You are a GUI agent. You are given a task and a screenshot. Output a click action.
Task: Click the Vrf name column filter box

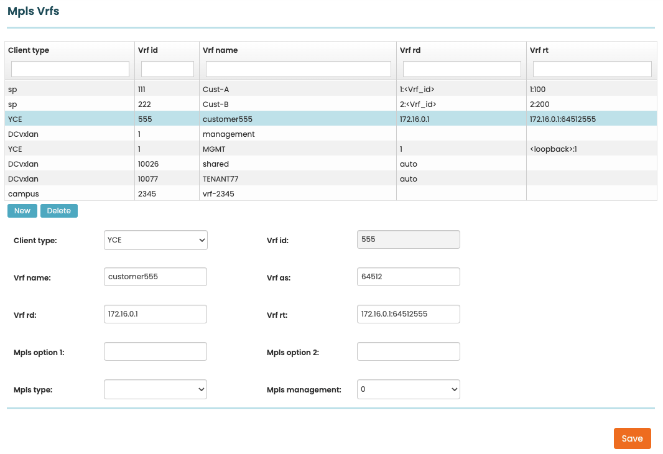pos(299,69)
